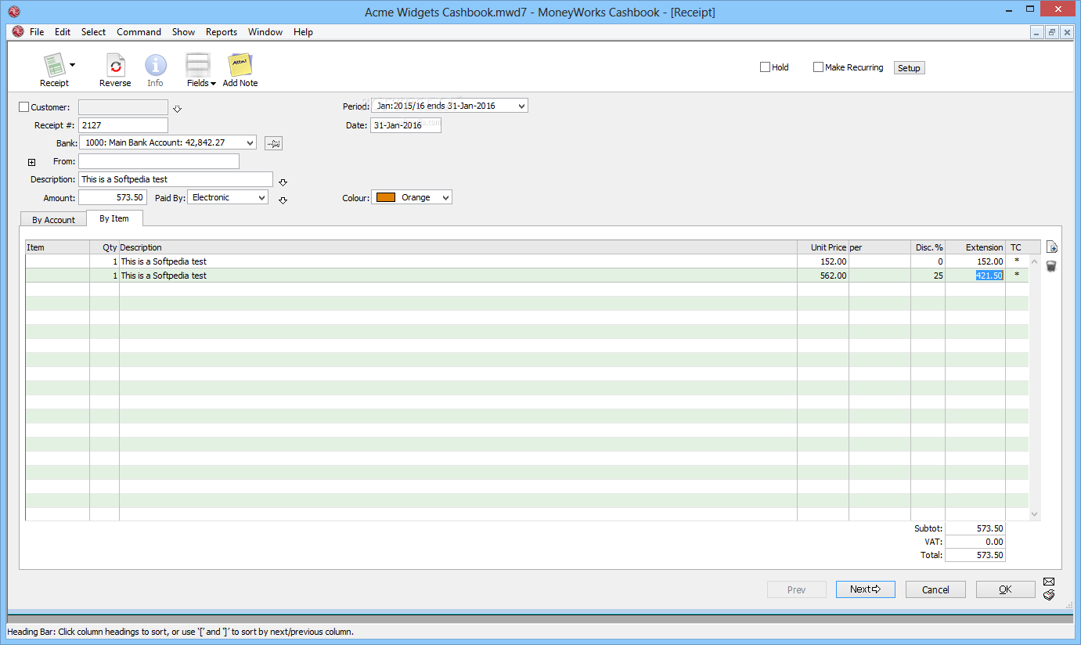The width and height of the screenshot is (1081, 645).
Task: Click the Amount field showing 573.50
Action: (113, 197)
